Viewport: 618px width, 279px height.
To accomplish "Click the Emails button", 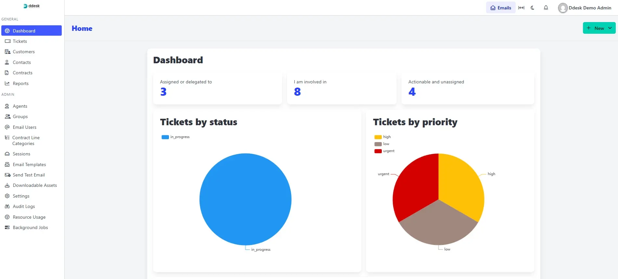I will (500, 8).
